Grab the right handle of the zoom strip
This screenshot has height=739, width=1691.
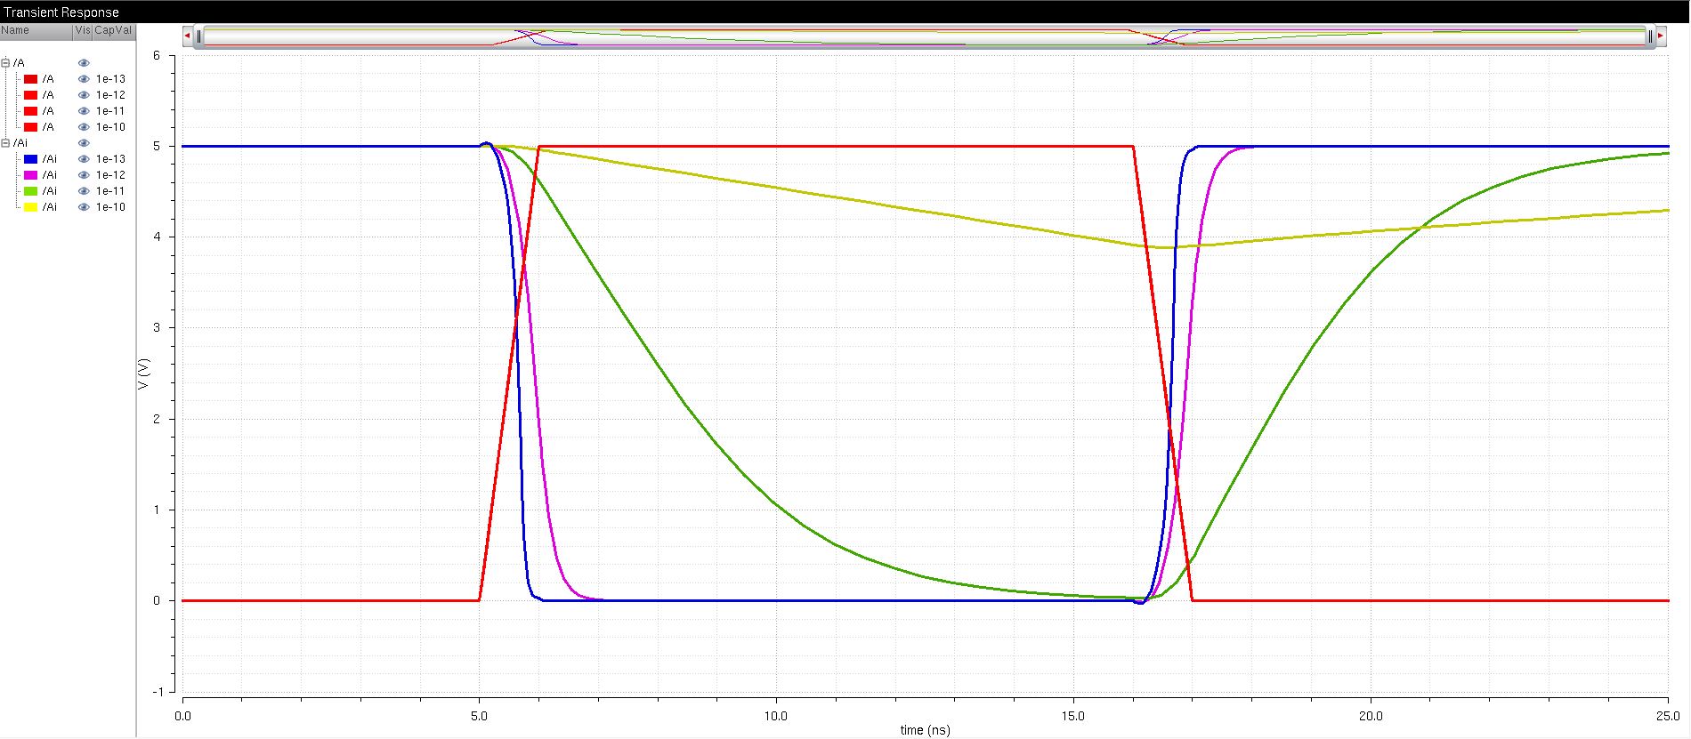pos(1650,36)
